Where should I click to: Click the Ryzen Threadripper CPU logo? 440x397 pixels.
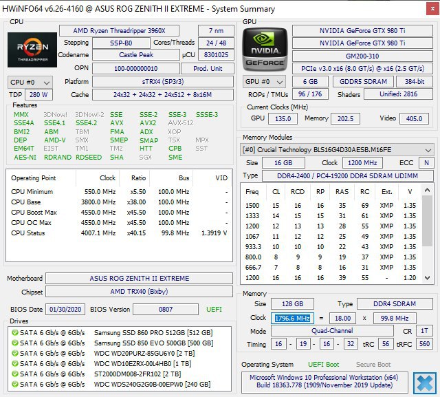tap(32, 50)
